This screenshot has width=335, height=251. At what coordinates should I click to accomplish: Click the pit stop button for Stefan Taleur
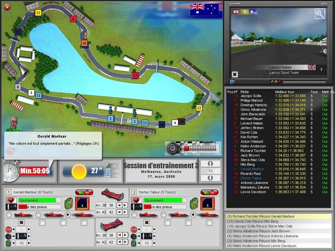click(209, 192)
